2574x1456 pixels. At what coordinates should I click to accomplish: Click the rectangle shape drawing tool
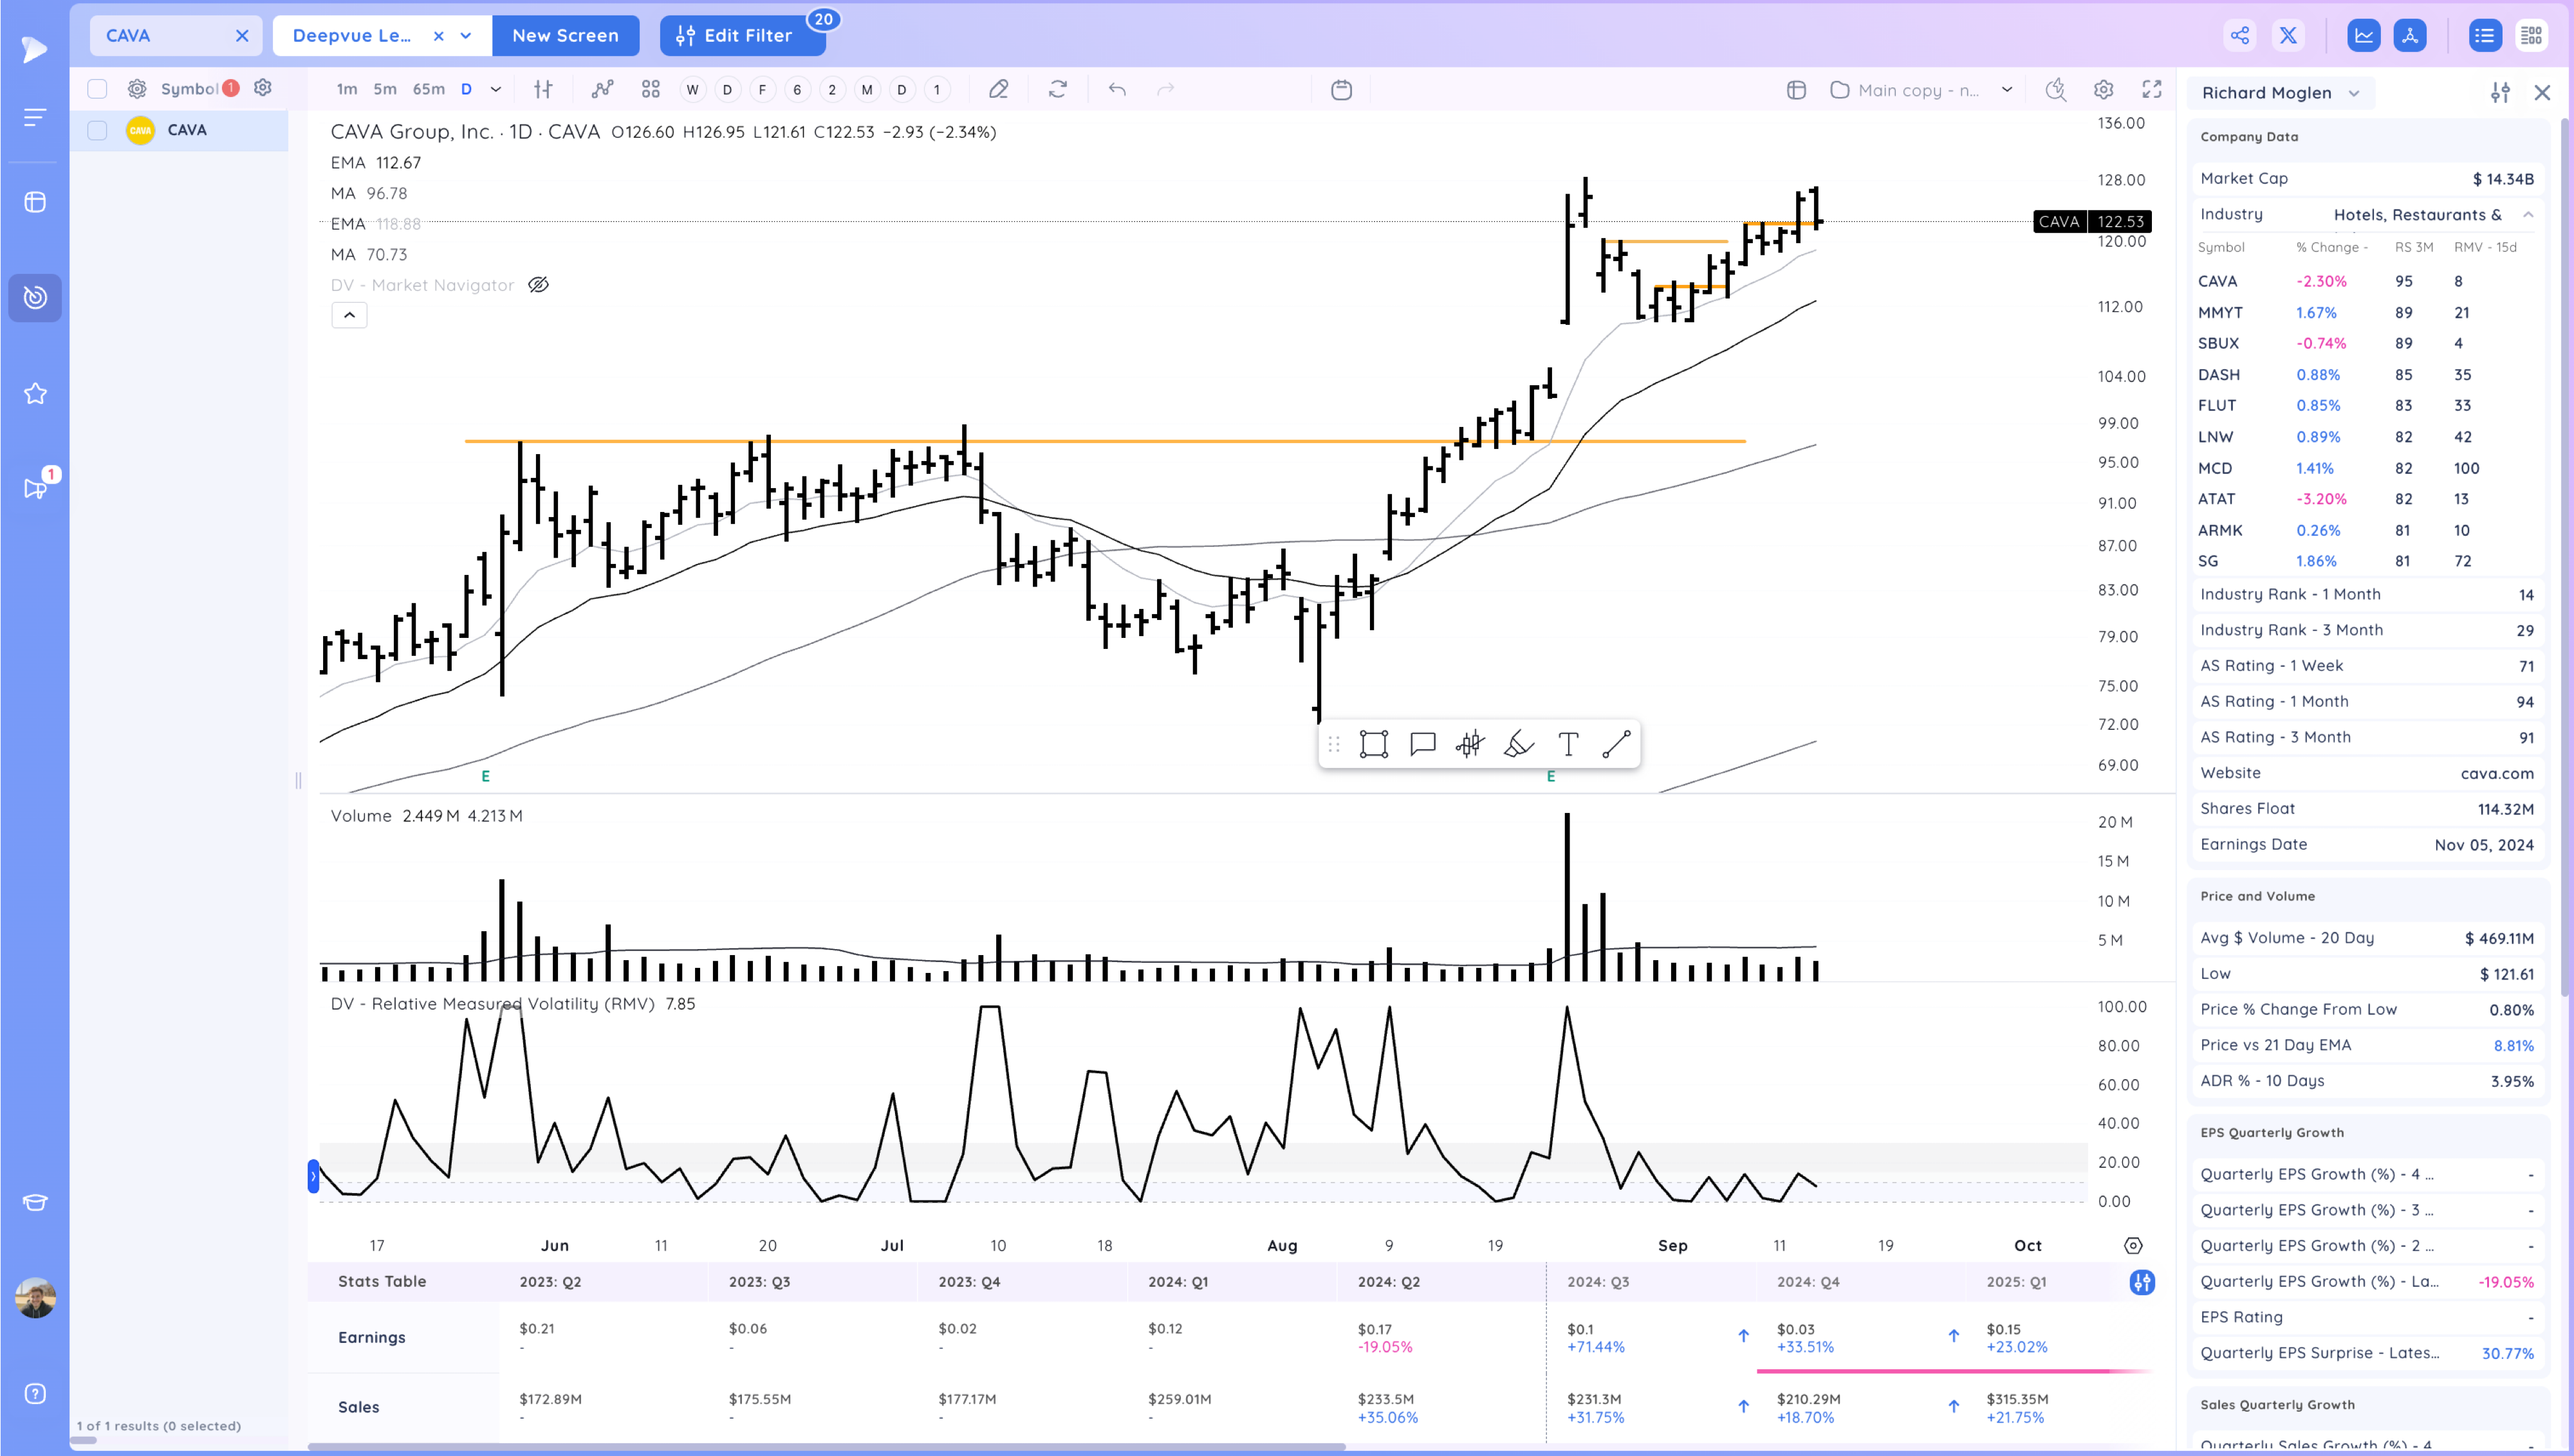tap(1373, 744)
